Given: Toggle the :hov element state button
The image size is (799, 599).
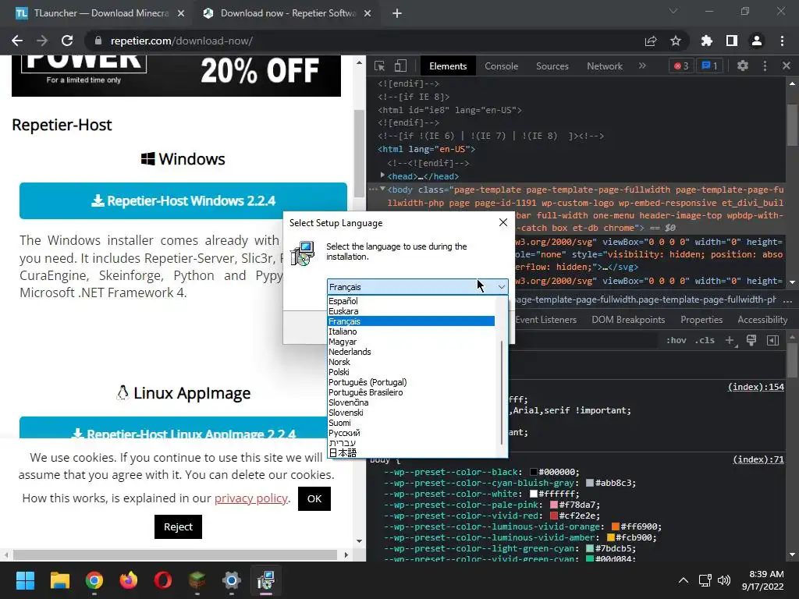Looking at the screenshot, I should pos(676,340).
